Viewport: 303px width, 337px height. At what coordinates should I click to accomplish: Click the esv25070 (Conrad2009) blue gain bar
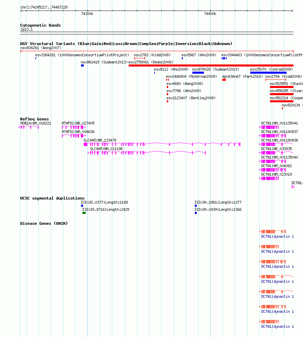click(268, 73)
